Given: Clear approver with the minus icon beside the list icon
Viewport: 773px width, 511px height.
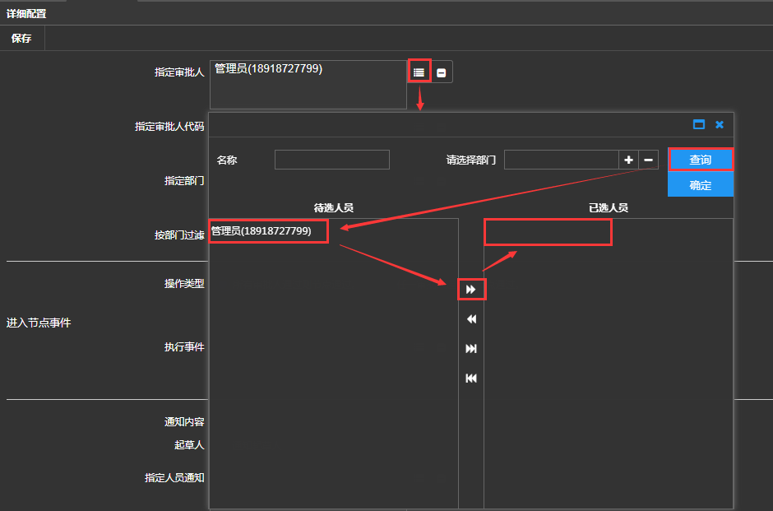Looking at the screenshot, I should coord(442,72).
